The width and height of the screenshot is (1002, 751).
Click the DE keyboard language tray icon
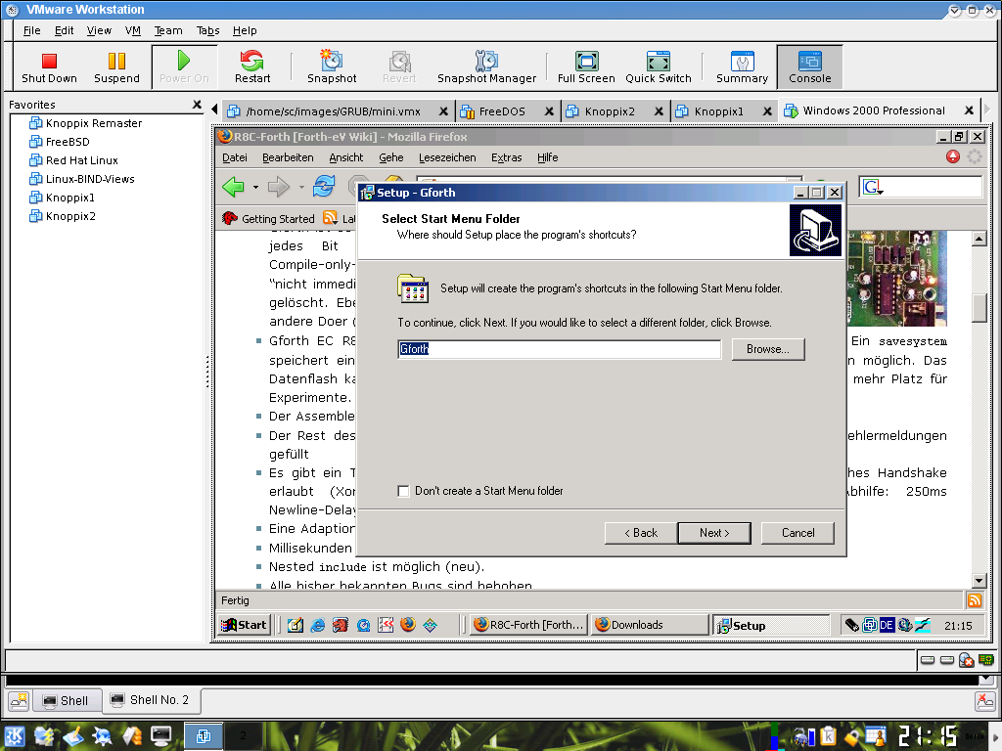[x=887, y=625]
